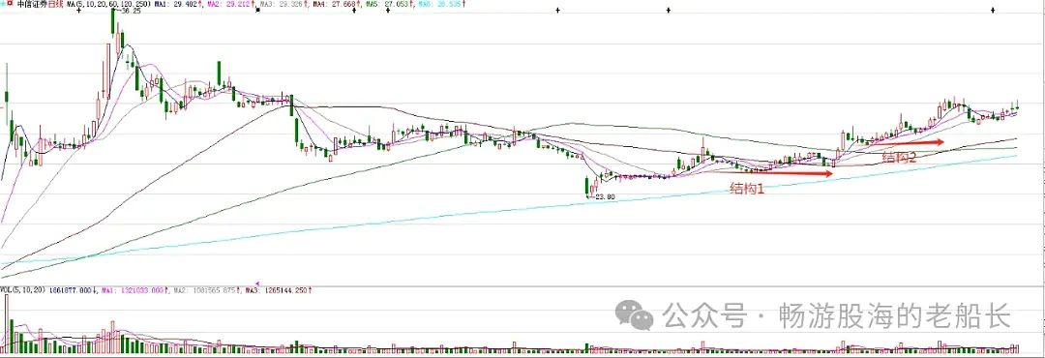Viewport: 1045px width, 358px height.
Task: Open the VOL(5,10,20) indicator parameters
Action: point(22,290)
